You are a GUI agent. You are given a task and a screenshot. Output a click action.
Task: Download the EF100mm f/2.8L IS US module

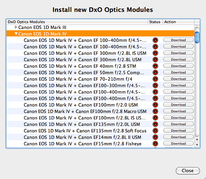click(x=179, y=118)
